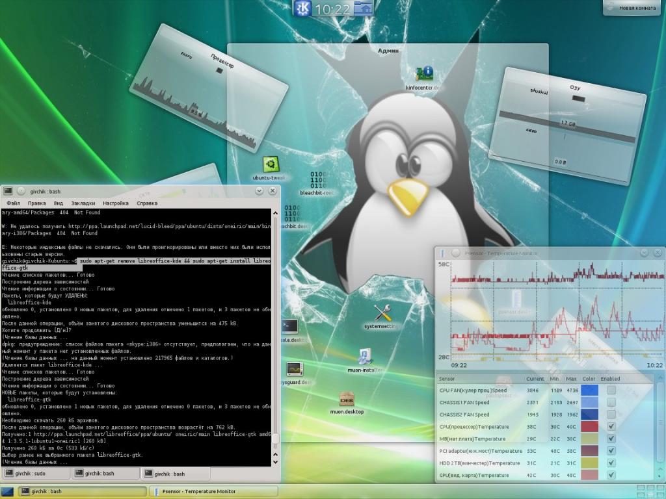Image resolution: width=666 pixels, height=499 pixels.
Task: Click the bash window keep-above arrow button
Action: 259,192
